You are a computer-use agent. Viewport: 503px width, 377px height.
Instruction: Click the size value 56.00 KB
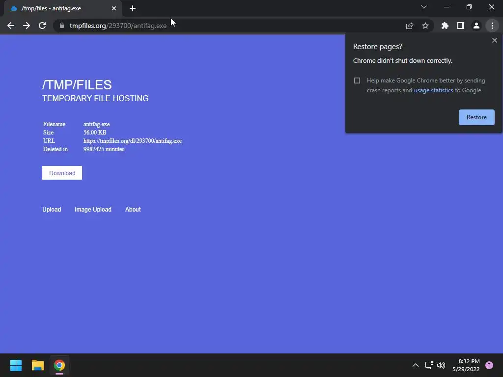tap(95, 133)
